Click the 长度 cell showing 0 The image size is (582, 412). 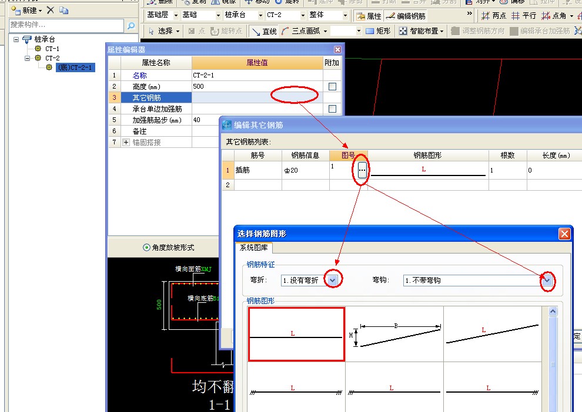click(x=554, y=170)
